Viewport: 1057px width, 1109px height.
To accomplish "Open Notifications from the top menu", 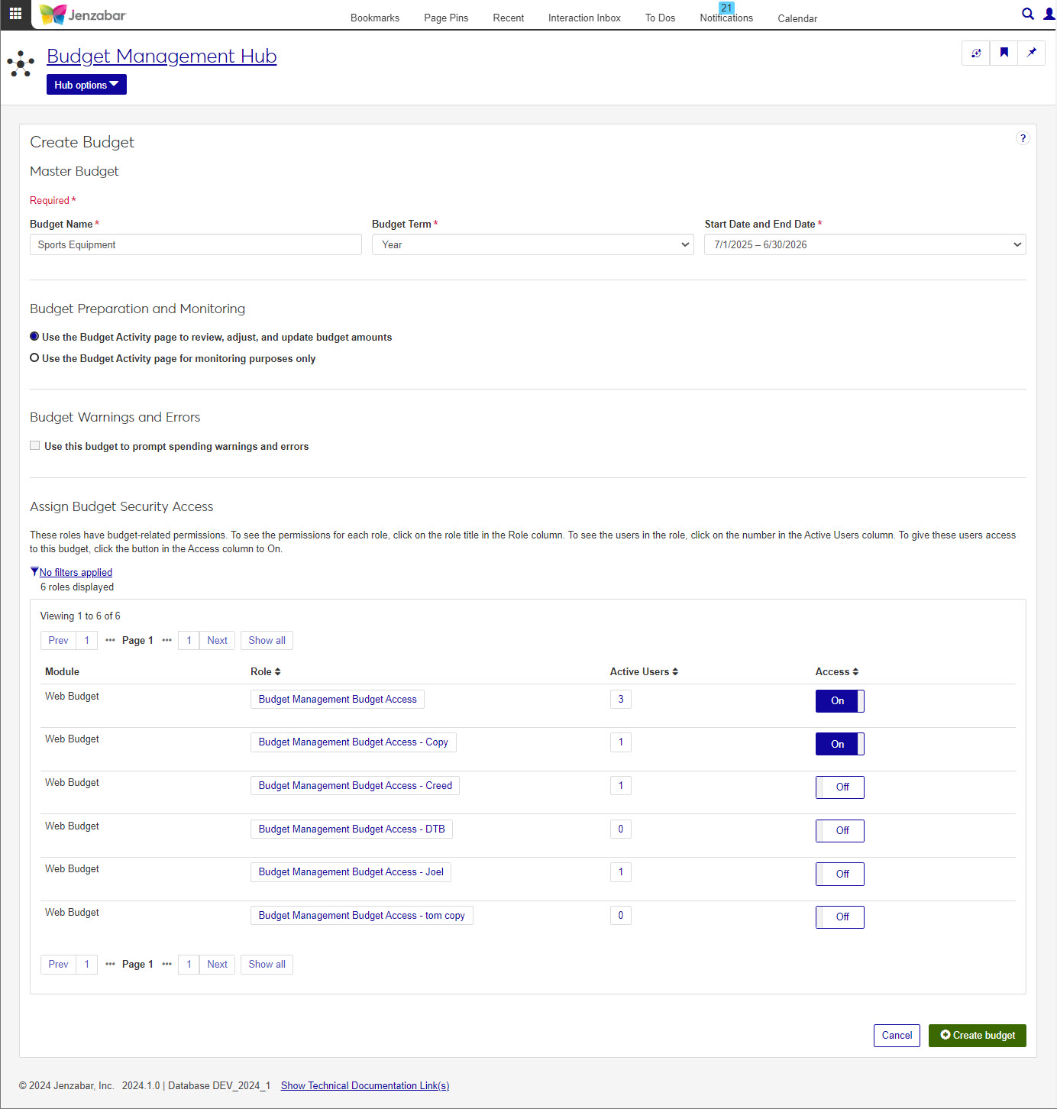I will (x=726, y=18).
